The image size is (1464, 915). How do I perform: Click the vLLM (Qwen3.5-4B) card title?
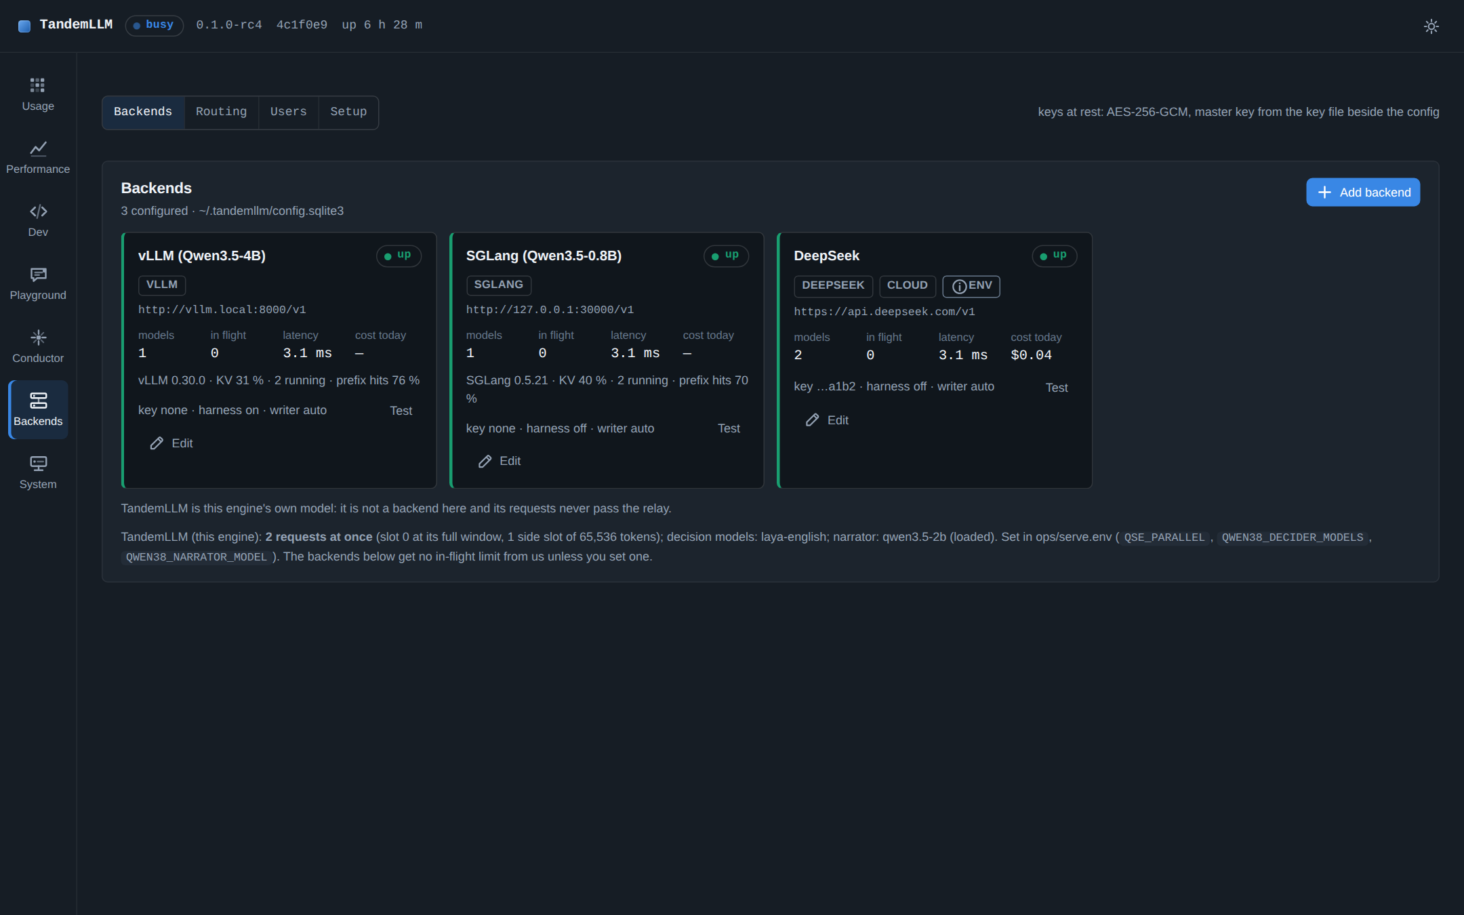pyautogui.click(x=202, y=256)
